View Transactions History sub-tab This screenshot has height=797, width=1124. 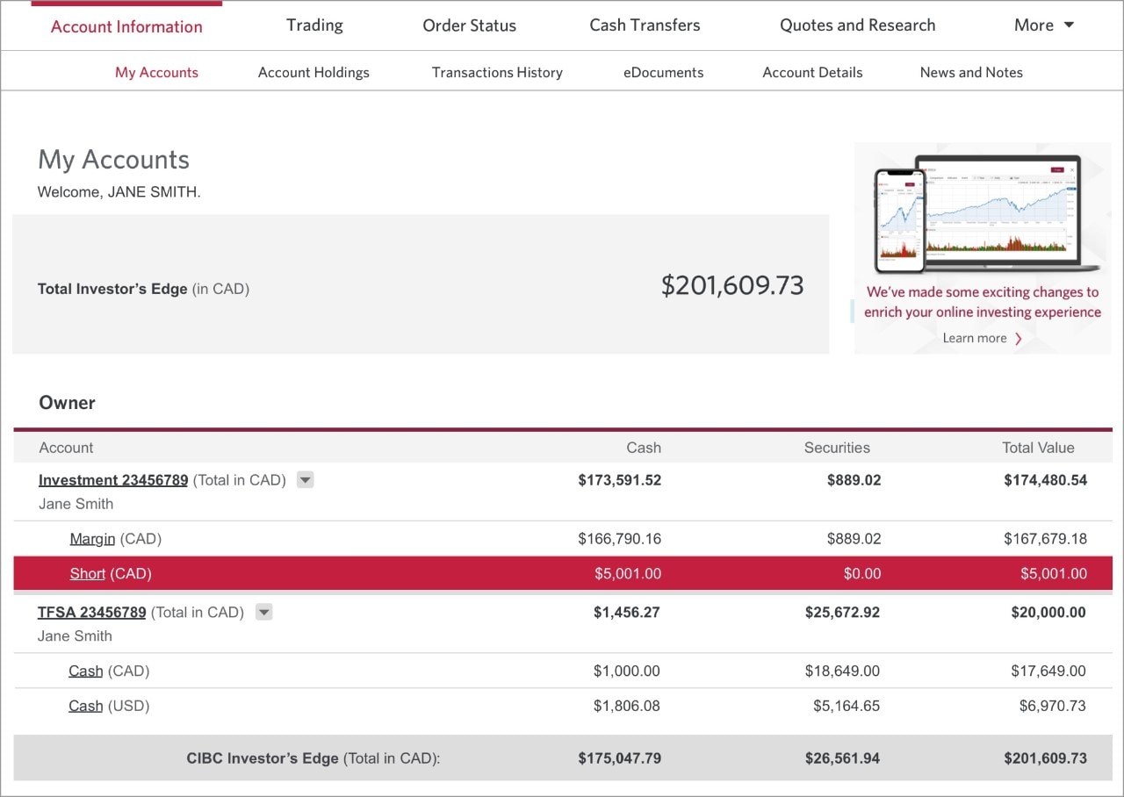pyautogui.click(x=497, y=73)
